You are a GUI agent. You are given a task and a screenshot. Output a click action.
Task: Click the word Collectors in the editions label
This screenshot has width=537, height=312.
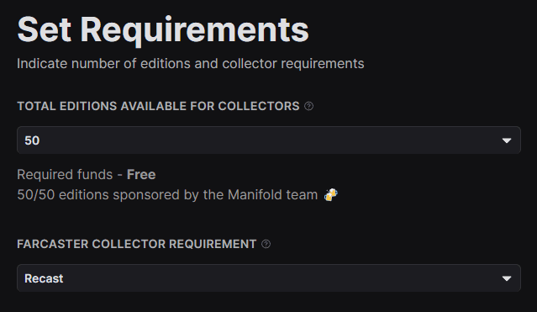[x=259, y=106]
